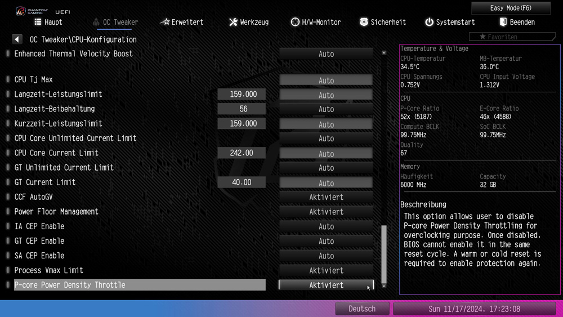Select the CCF AutoGV label
The image size is (563, 317).
(34, 197)
